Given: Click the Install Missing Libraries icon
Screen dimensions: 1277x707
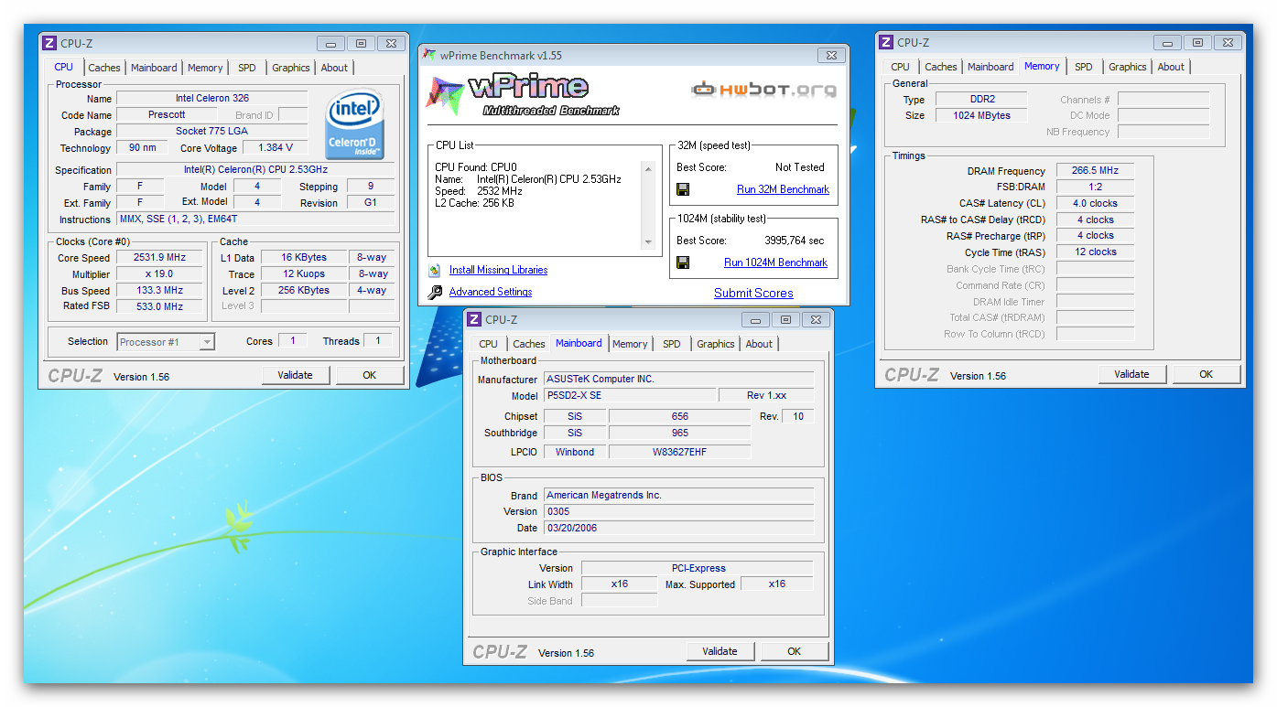Looking at the screenshot, I should 434,270.
